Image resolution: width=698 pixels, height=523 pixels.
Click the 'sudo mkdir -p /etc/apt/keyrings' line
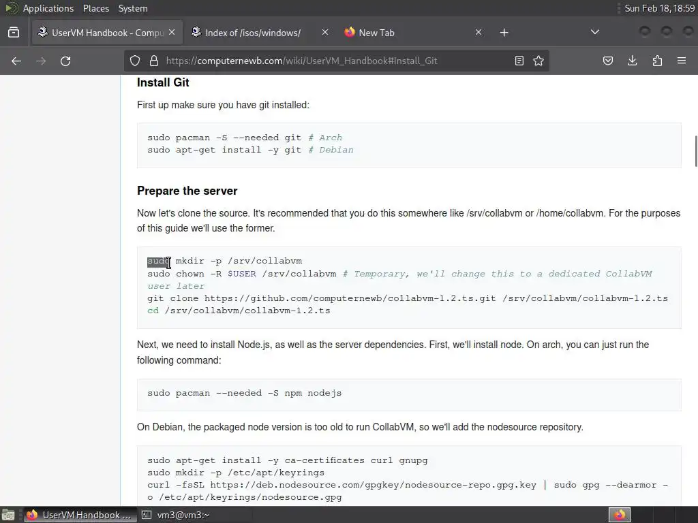[236, 473]
